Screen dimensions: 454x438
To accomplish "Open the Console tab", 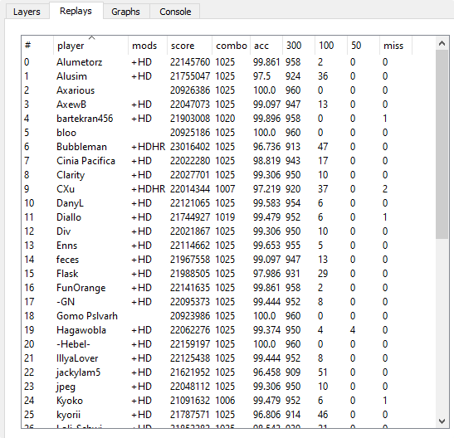I will click(175, 12).
